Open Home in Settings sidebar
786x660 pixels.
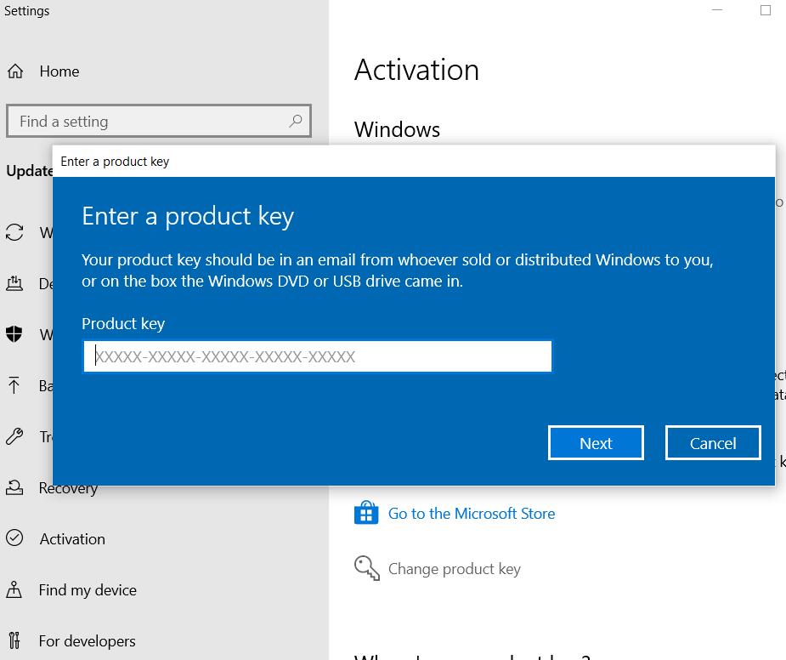[59, 71]
